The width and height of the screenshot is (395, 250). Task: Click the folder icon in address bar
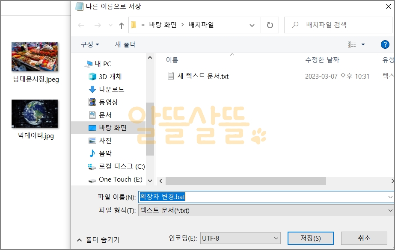134,25
